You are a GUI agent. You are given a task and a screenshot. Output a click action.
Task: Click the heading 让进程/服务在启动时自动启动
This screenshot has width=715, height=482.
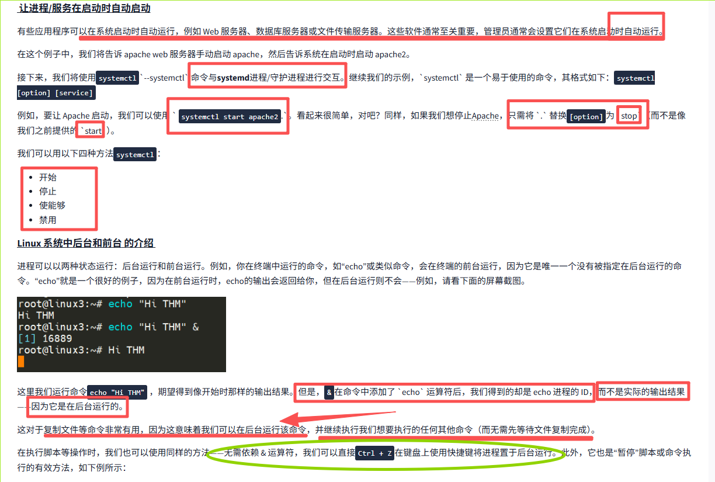84,9
